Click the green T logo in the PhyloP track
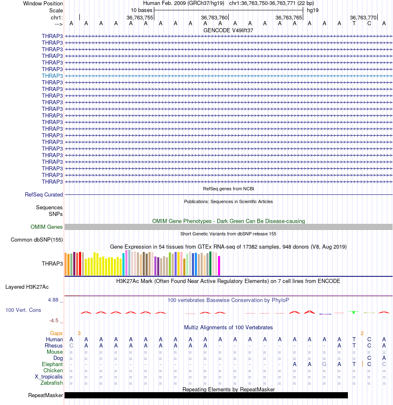Image resolution: width=393 pixels, height=405 pixels. (354, 312)
